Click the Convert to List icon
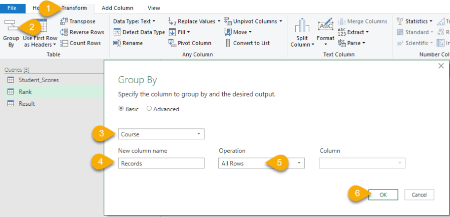The image size is (450, 217). 228,43
